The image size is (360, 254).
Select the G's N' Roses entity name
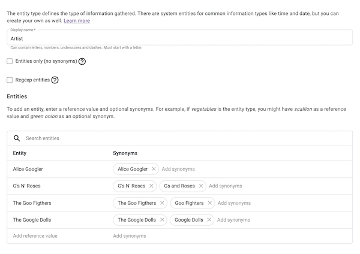[27, 186]
